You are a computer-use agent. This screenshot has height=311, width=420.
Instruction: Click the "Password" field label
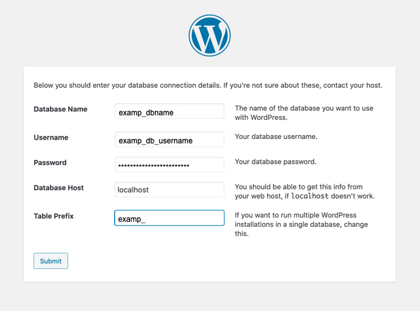click(50, 163)
